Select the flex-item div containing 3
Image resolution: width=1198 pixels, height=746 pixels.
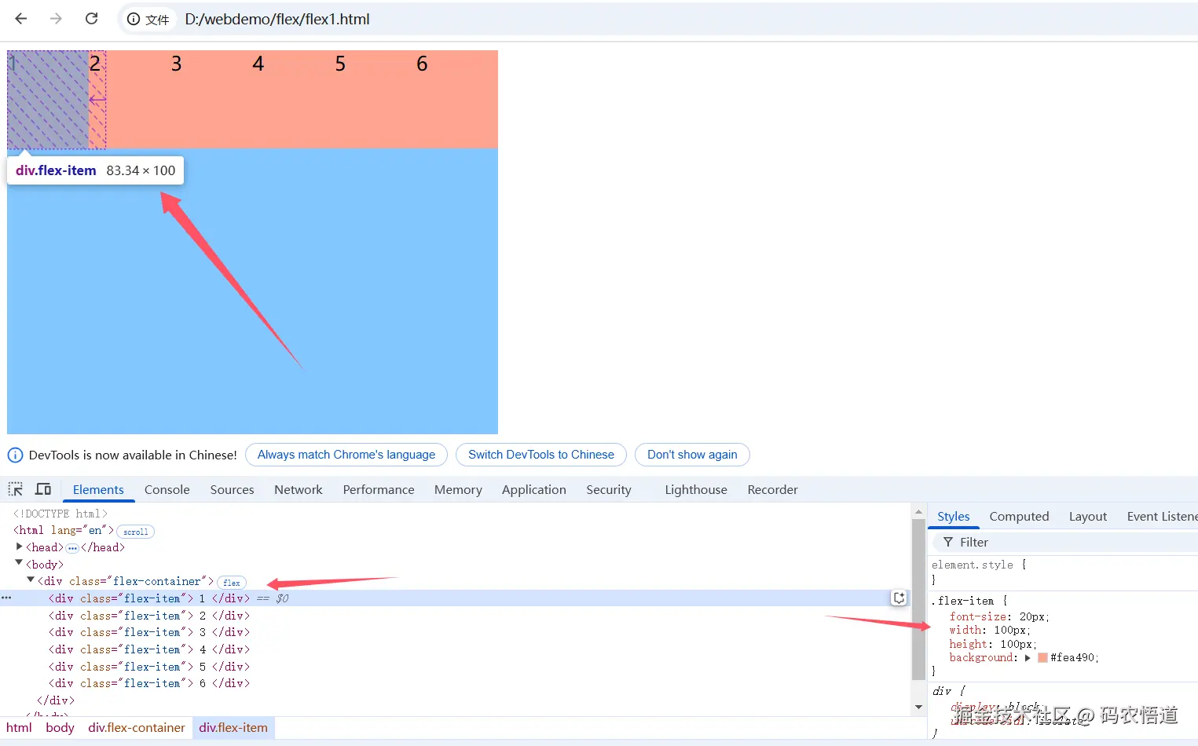[x=149, y=632]
